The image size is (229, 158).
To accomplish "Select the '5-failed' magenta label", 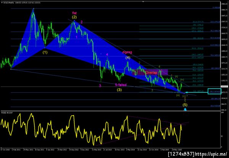I will coord(121,85).
